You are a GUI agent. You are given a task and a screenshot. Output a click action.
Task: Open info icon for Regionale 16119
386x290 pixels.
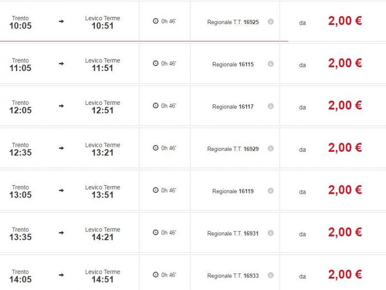271,190
